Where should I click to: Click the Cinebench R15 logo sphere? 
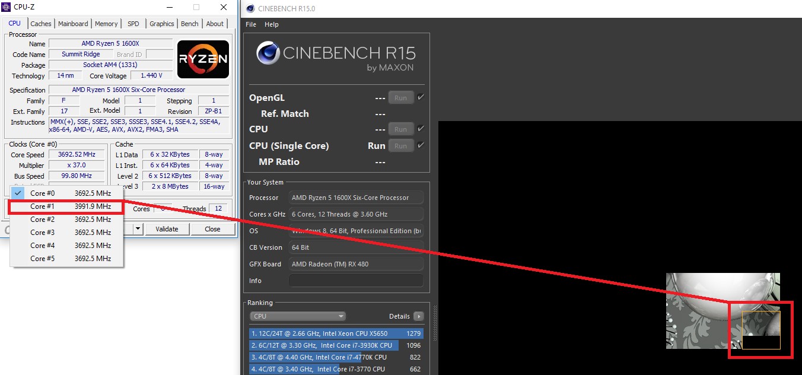[268, 53]
